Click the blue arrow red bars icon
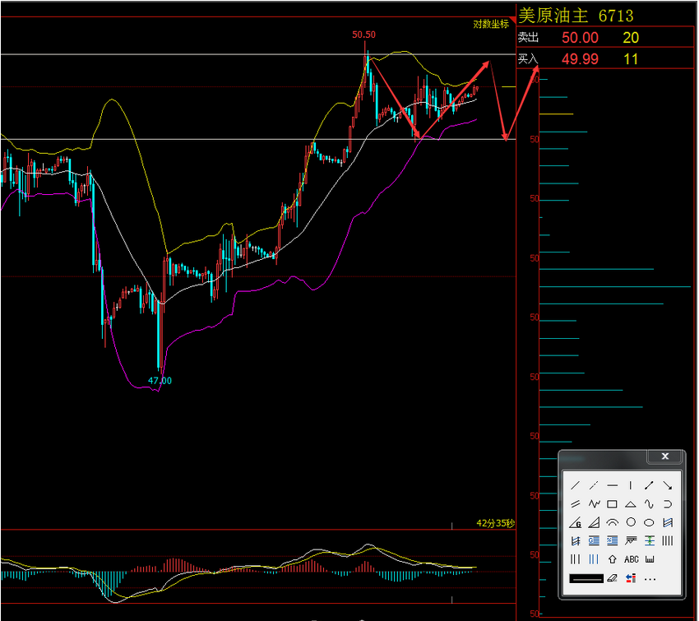 pyautogui.click(x=631, y=579)
